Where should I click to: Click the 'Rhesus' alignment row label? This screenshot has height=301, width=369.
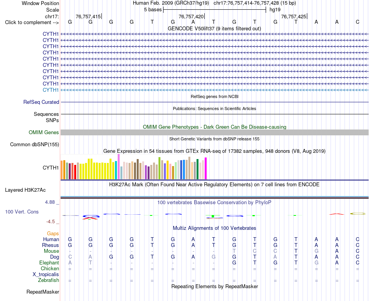click(50, 245)
